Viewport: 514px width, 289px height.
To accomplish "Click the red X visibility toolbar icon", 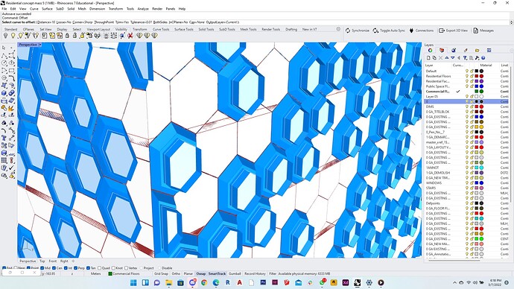I will coord(130,36).
